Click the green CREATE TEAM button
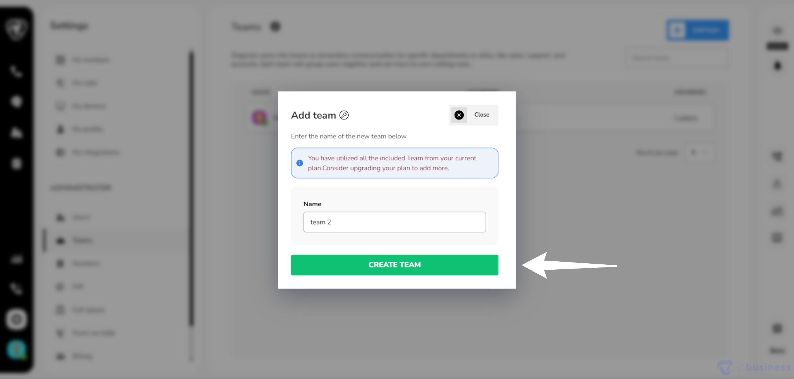The image size is (794, 379). [394, 265]
